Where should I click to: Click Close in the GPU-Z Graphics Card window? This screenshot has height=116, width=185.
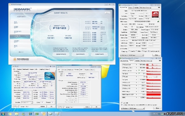(x=156, y=55)
